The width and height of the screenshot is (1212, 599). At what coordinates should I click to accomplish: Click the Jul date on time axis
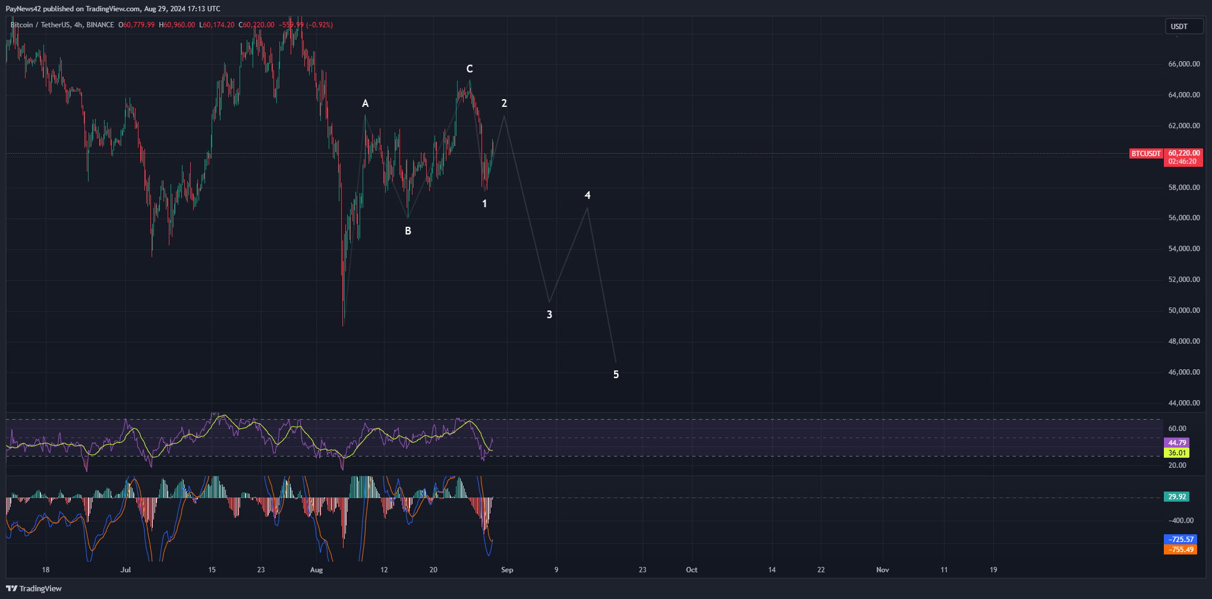[x=125, y=570]
